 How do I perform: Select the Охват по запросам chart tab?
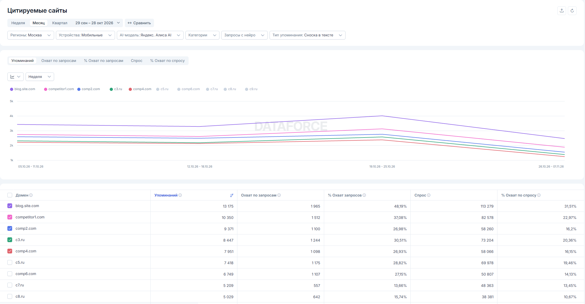[x=59, y=61]
